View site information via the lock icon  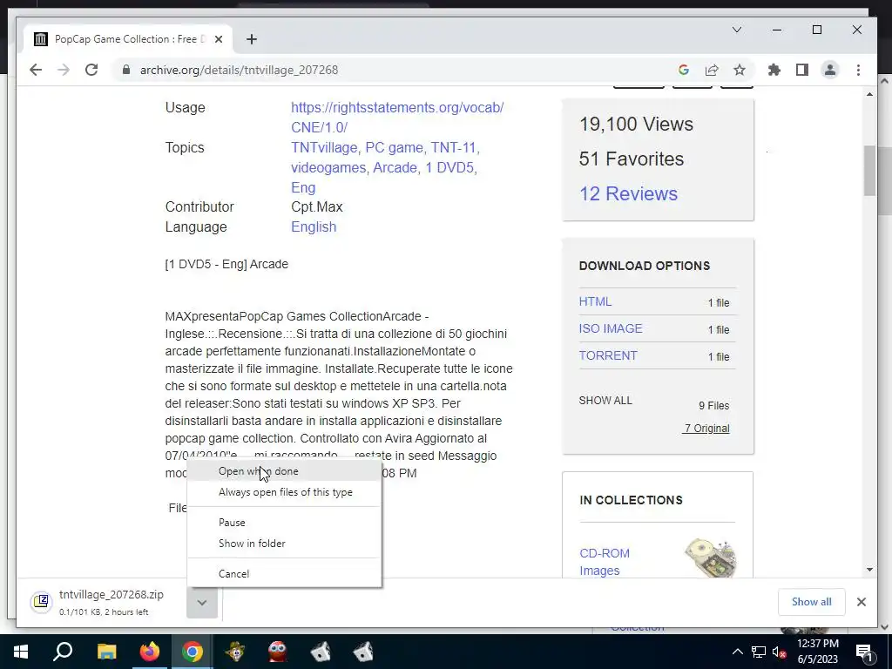point(127,70)
